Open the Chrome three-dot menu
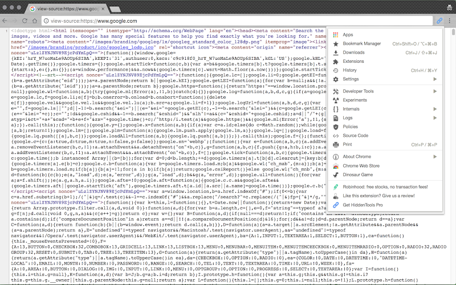This screenshot has height=285, width=456. [450, 21]
